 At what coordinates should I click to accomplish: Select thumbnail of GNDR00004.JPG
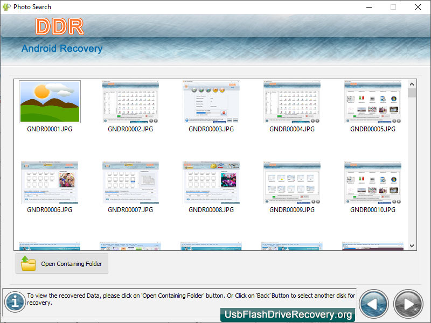pos(292,102)
